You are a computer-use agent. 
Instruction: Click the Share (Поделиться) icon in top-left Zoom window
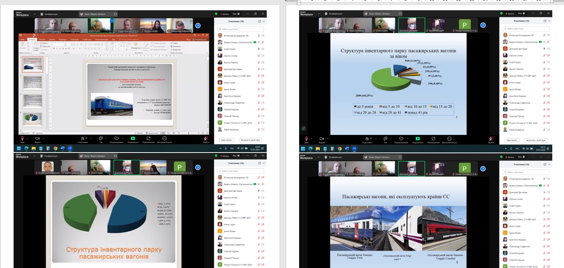pos(132,139)
